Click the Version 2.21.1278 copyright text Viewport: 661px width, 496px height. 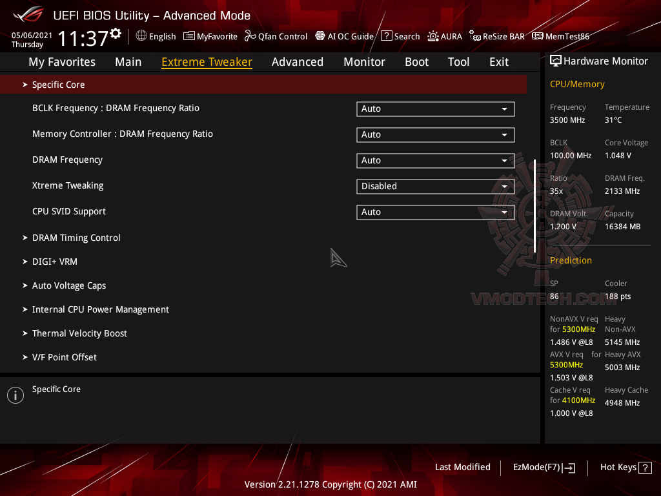(330, 484)
